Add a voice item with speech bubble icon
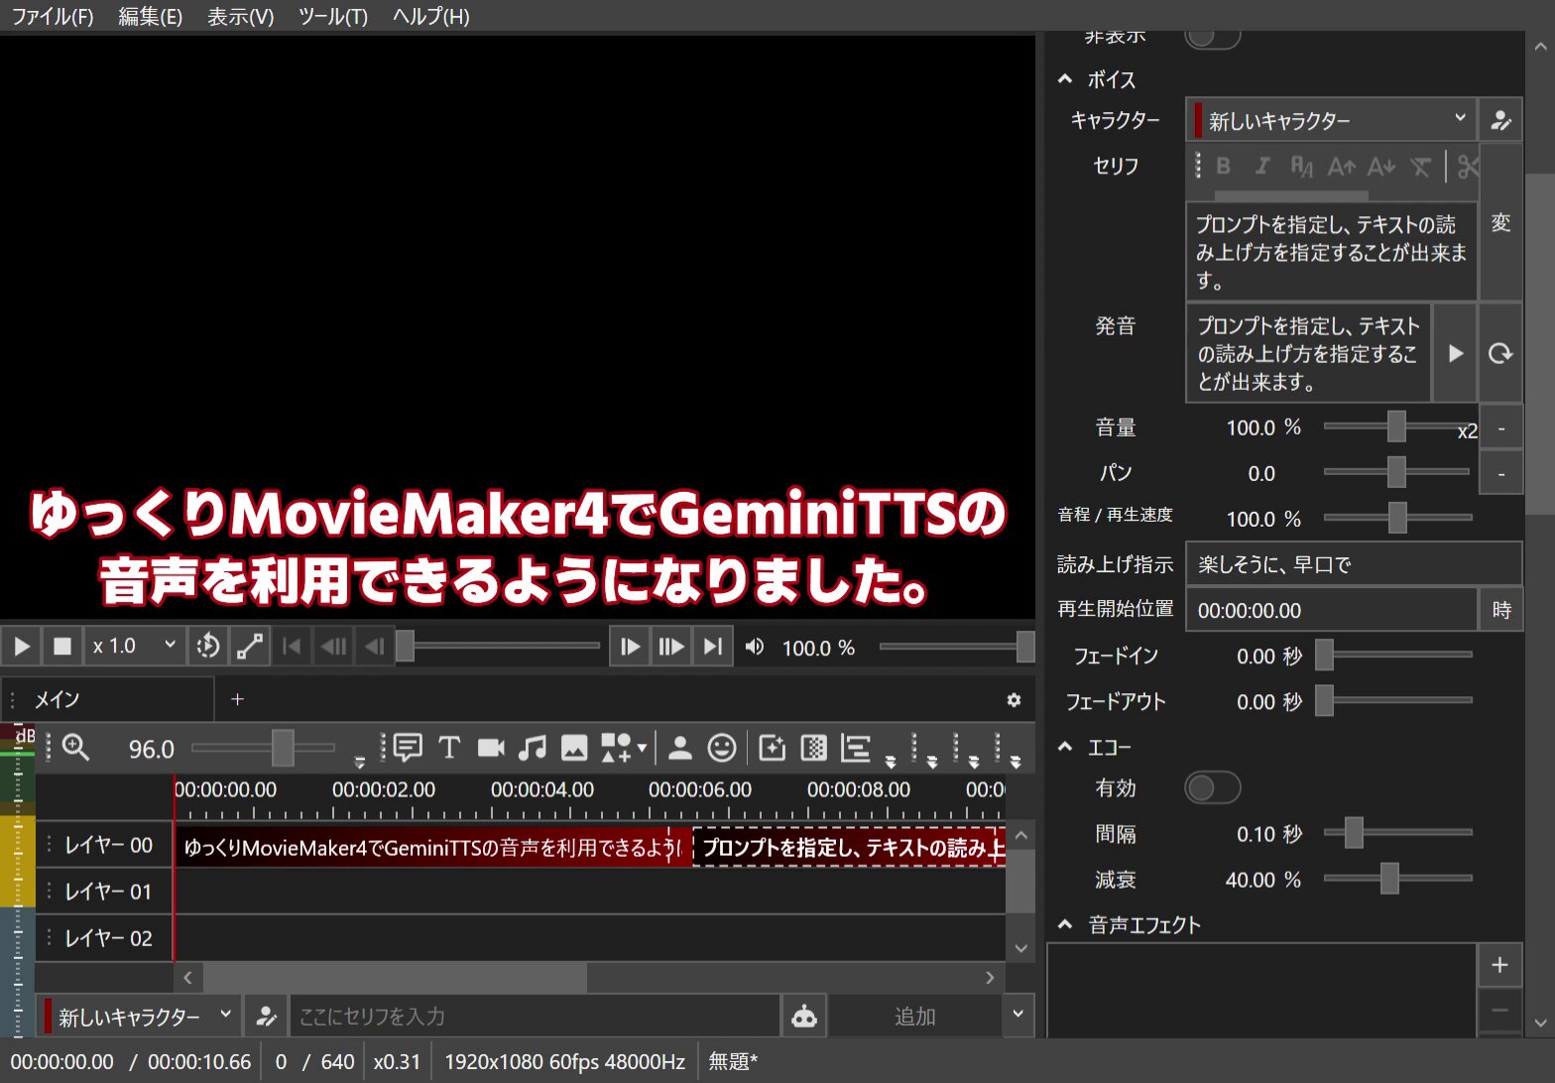 (x=408, y=748)
